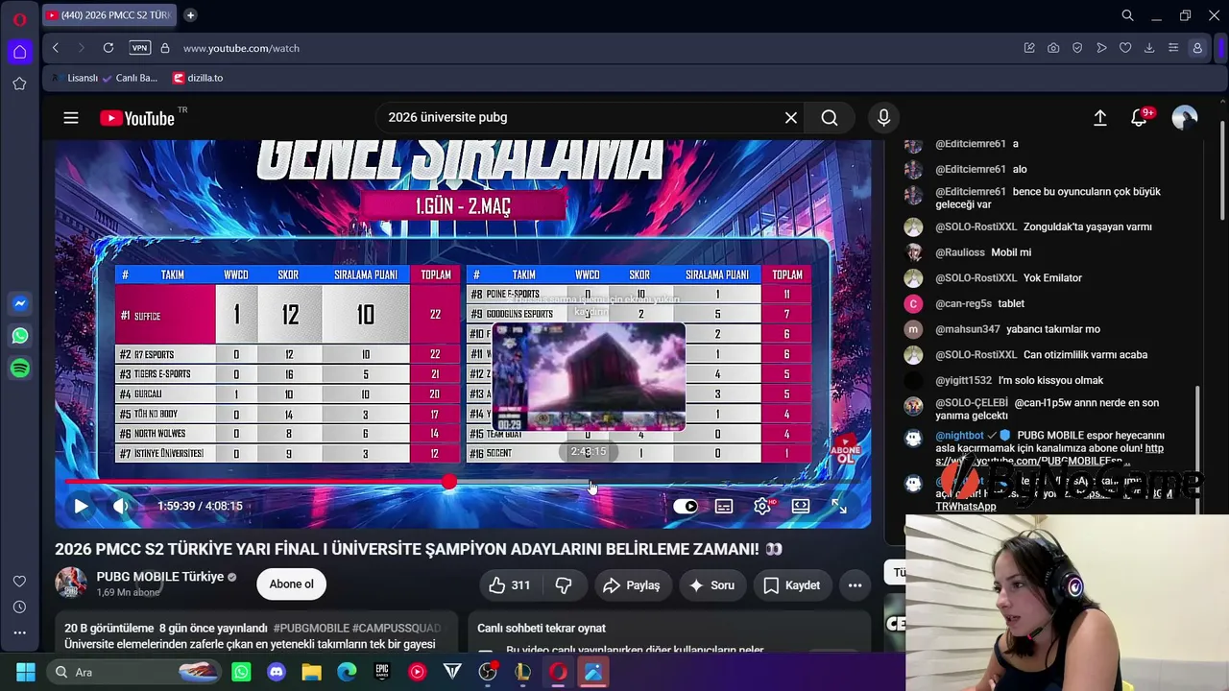Dislike the video

pos(564,584)
